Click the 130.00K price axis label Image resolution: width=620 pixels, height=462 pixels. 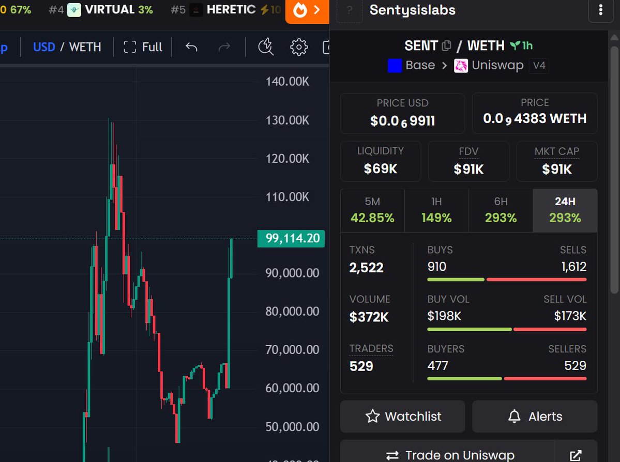coord(288,120)
